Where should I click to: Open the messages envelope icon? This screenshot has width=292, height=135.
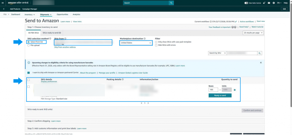[269, 3]
